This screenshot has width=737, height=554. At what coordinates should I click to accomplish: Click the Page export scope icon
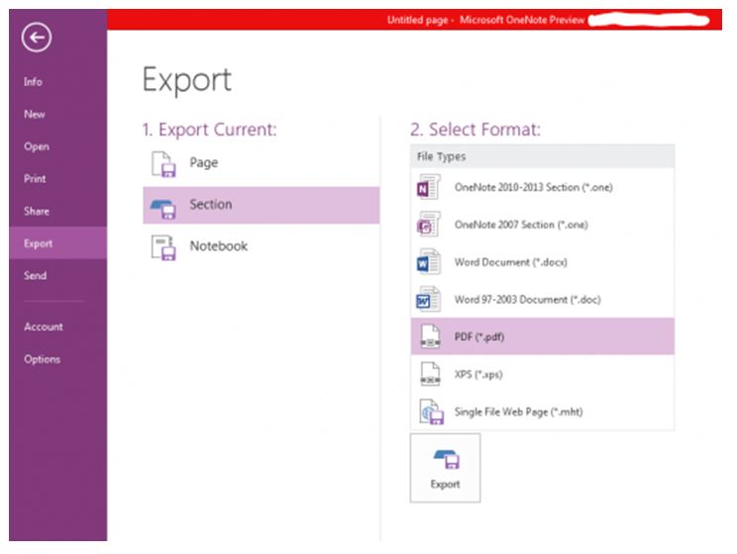click(x=163, y=164)
